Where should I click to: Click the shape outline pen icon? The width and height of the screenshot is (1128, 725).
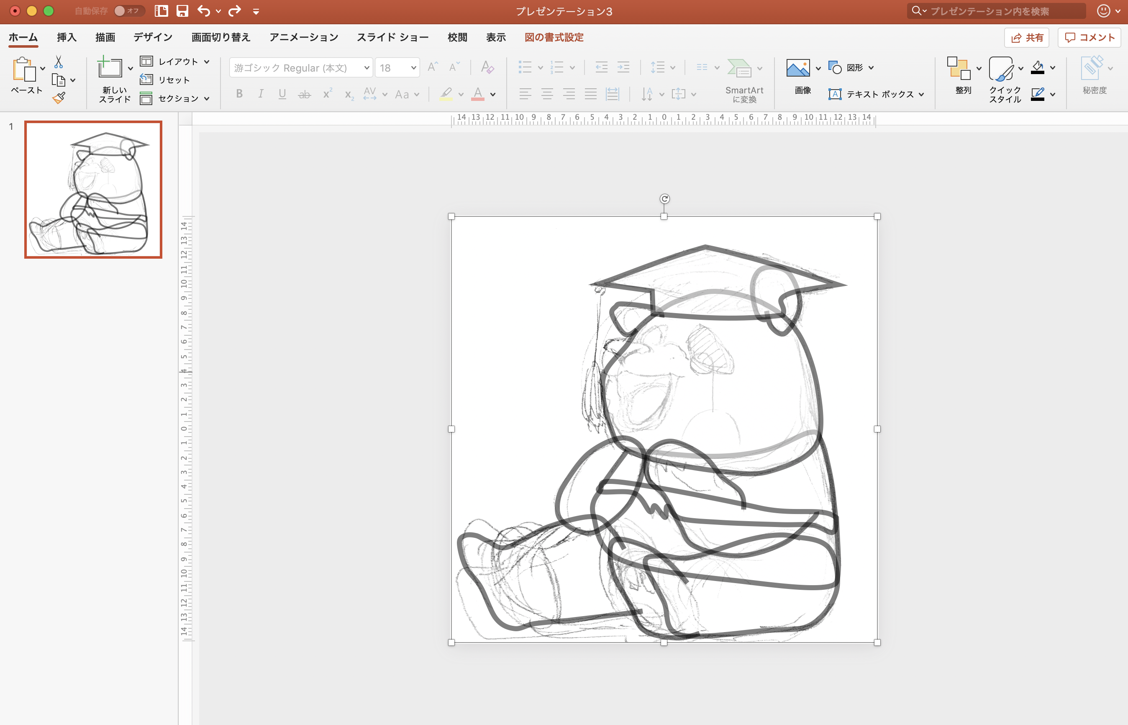click(x=1038, y=94)
